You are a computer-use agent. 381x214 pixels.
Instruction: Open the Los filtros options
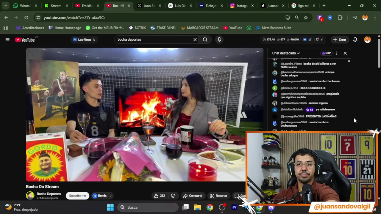84,40
